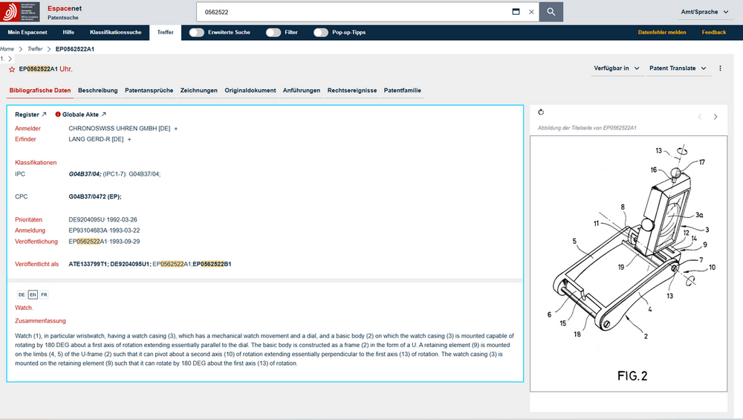Click Datenfehler melden link
The height and width of the screenshot is (420, 743).
(x=661, y=32)
